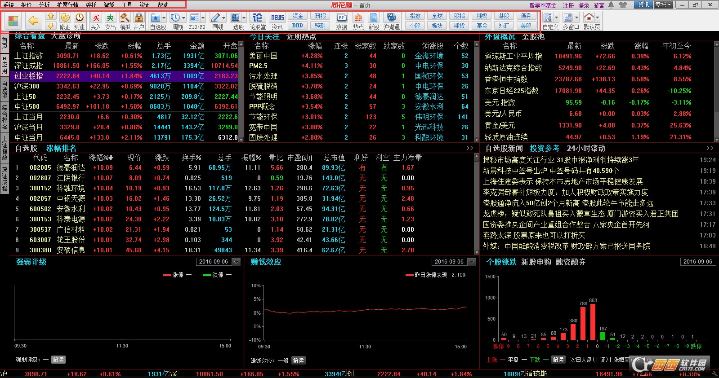
Task: Click the 资金 toolbar button
Action: (x=298, y=16)
